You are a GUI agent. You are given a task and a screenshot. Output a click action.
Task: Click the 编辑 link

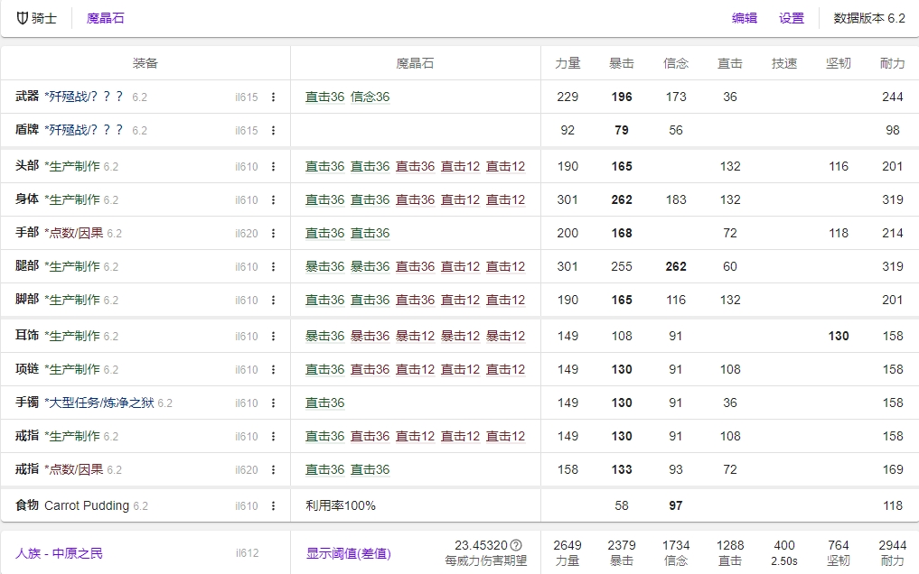(743, 18)
